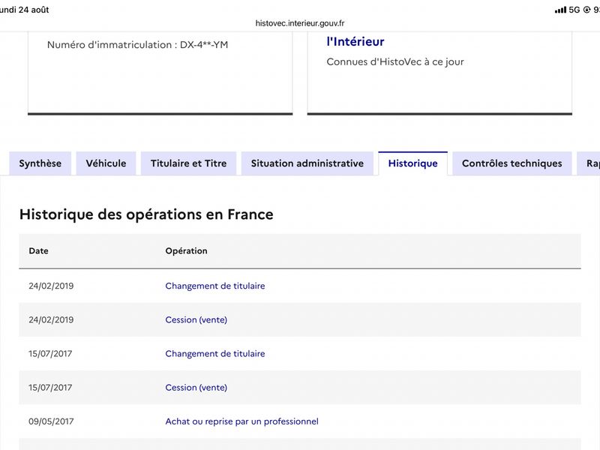Click Connues d'HistoVec à ce jour text
This screenshot has height=450, width=600.
pos(395,62)
